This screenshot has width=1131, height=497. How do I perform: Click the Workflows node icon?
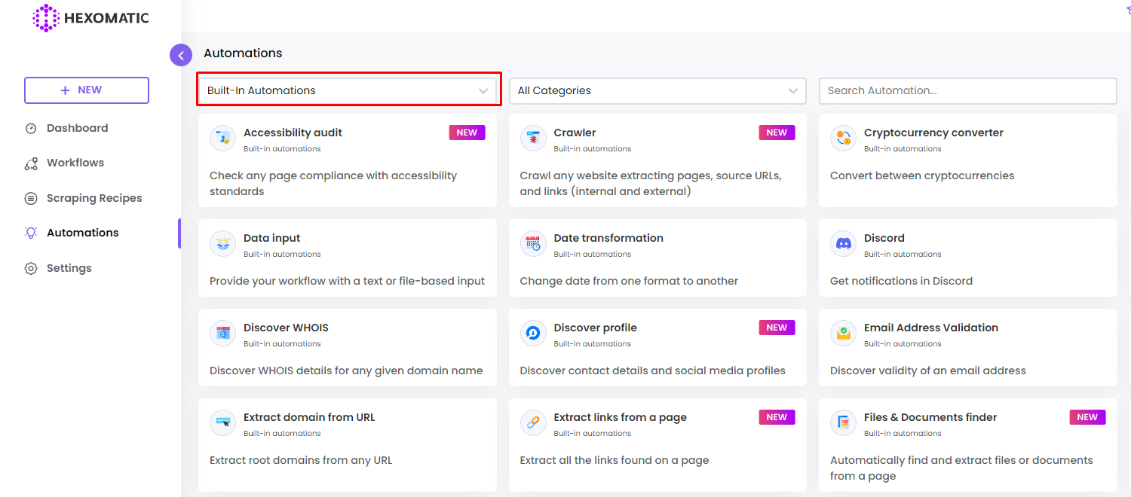click(31, 163)
